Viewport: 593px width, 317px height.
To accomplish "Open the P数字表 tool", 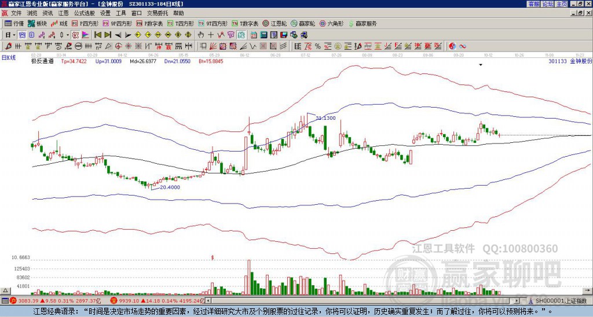I will (150, 24).
